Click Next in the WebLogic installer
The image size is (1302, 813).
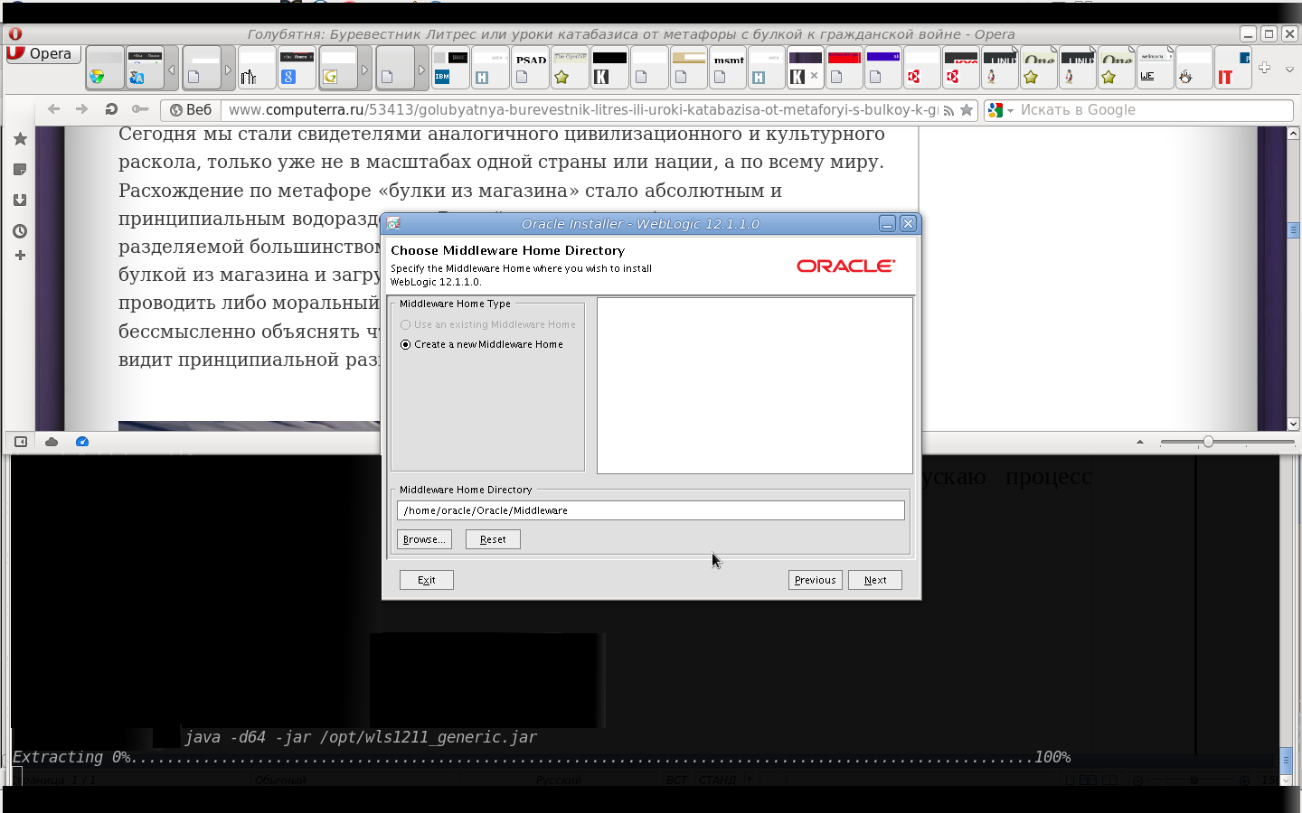coord(875,580)
